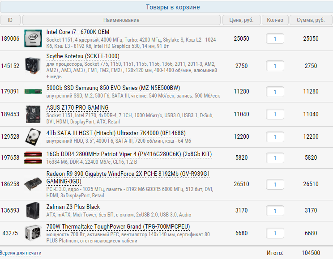The image size is (333, 259).
Task: Click the 16384 Мб, DDR-4 description text
Action: click(92, 162)
